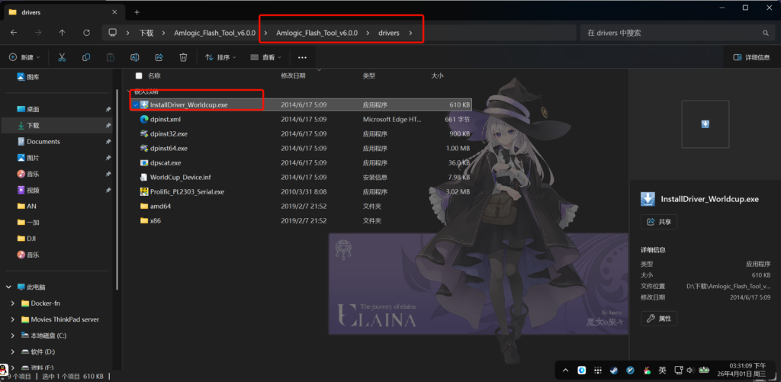Open the 查看 view dropdown
Screen dimensions: 781x382
(266, 57)
